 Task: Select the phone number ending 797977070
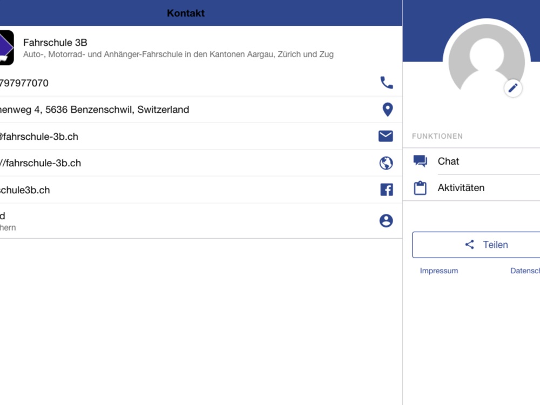tap(24, 83)
